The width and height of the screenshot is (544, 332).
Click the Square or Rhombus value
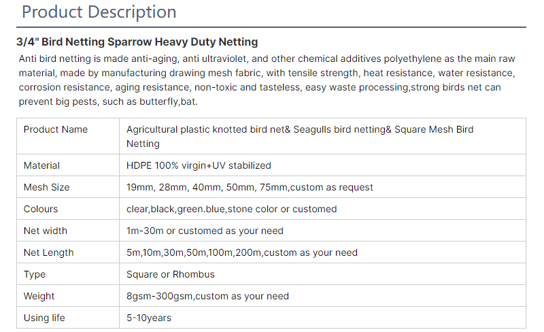[170, 274]
